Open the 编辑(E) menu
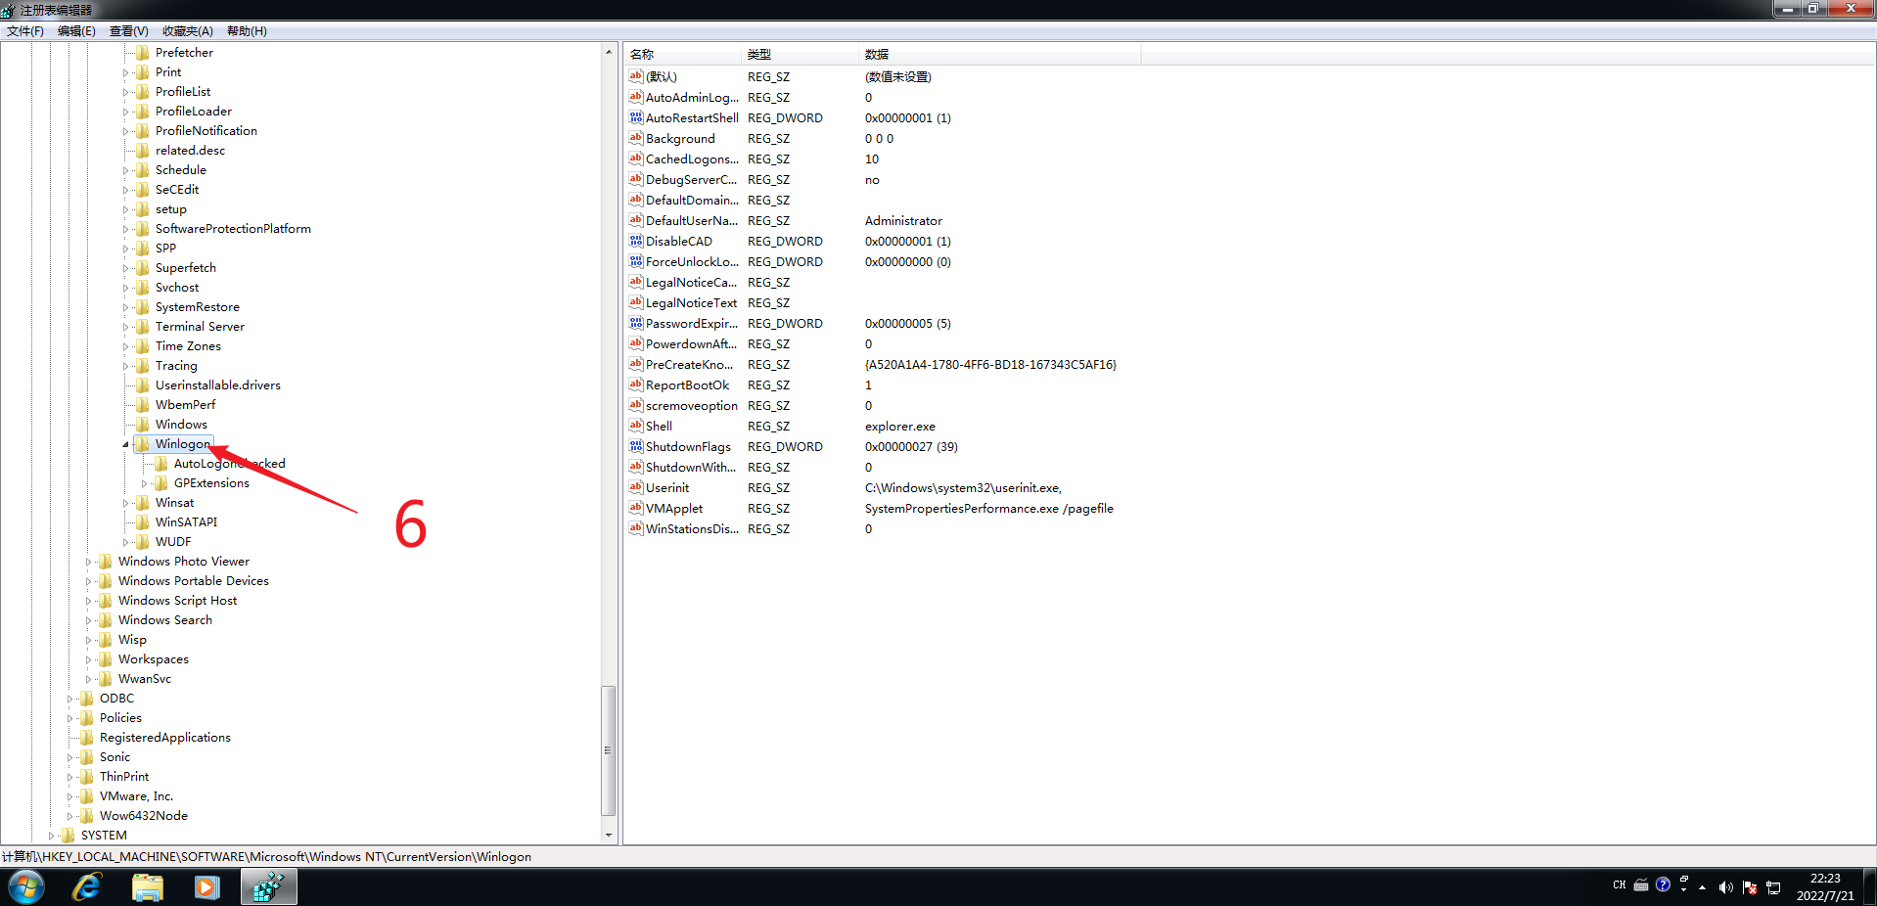 76,31
